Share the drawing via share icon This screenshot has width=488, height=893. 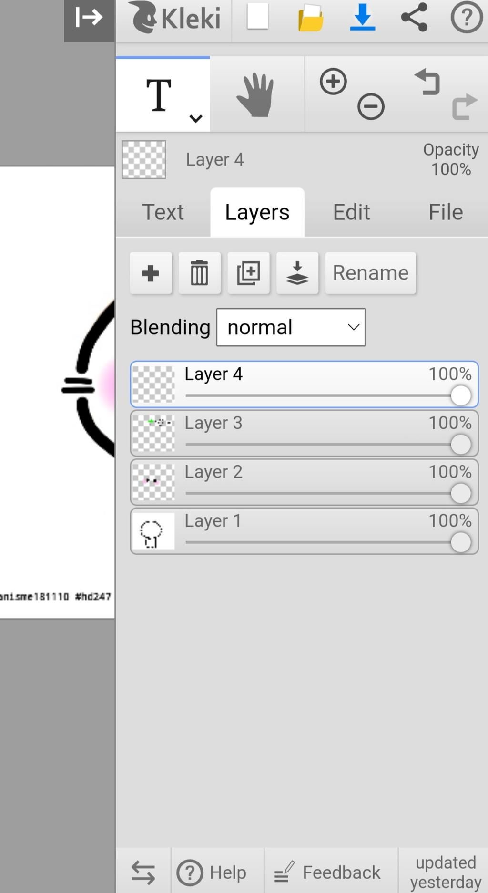point(414,18)
